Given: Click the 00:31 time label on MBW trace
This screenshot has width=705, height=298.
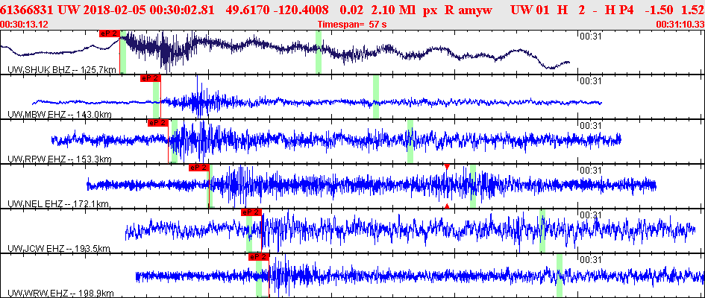Looking at the screenshot, I should coord(590,81).
